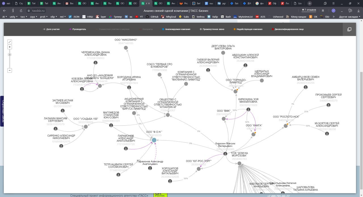Toggle "Промежуточное звено" legend item
Image resolution: width=363 pixels, height=197 pixels.
point(212,29)
